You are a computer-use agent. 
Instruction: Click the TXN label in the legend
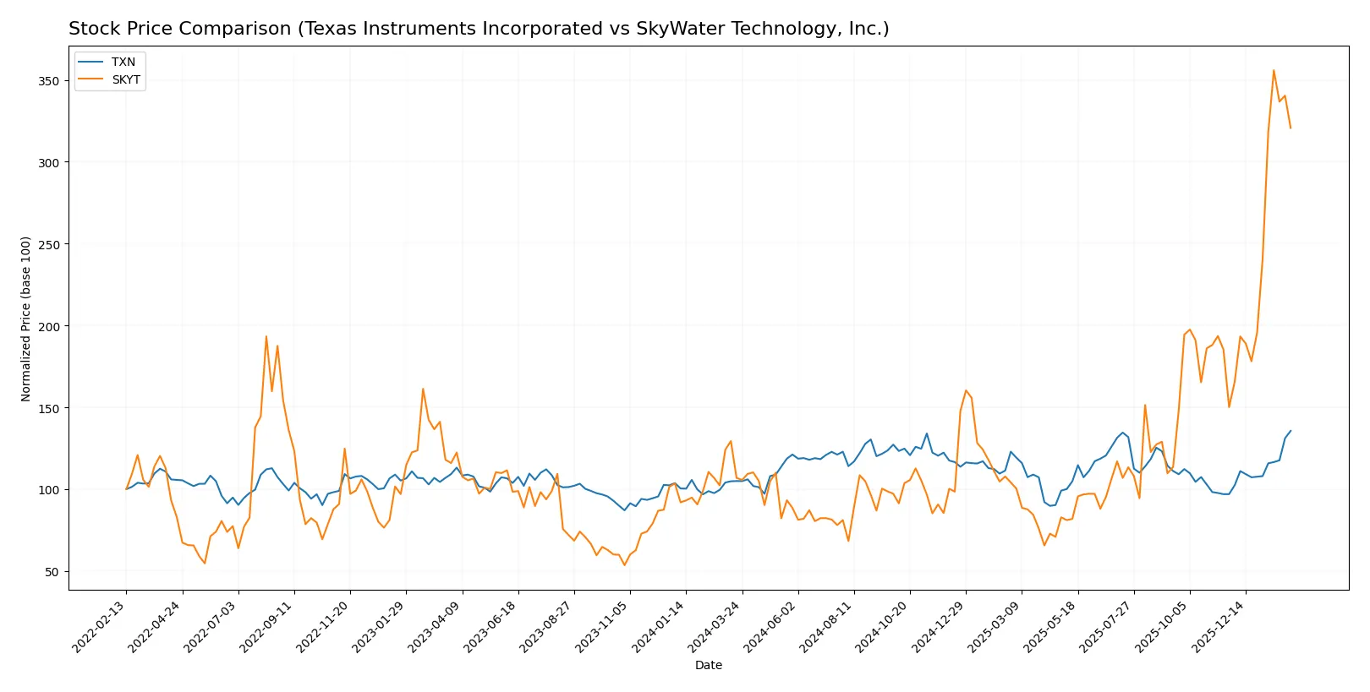[123, 62]
